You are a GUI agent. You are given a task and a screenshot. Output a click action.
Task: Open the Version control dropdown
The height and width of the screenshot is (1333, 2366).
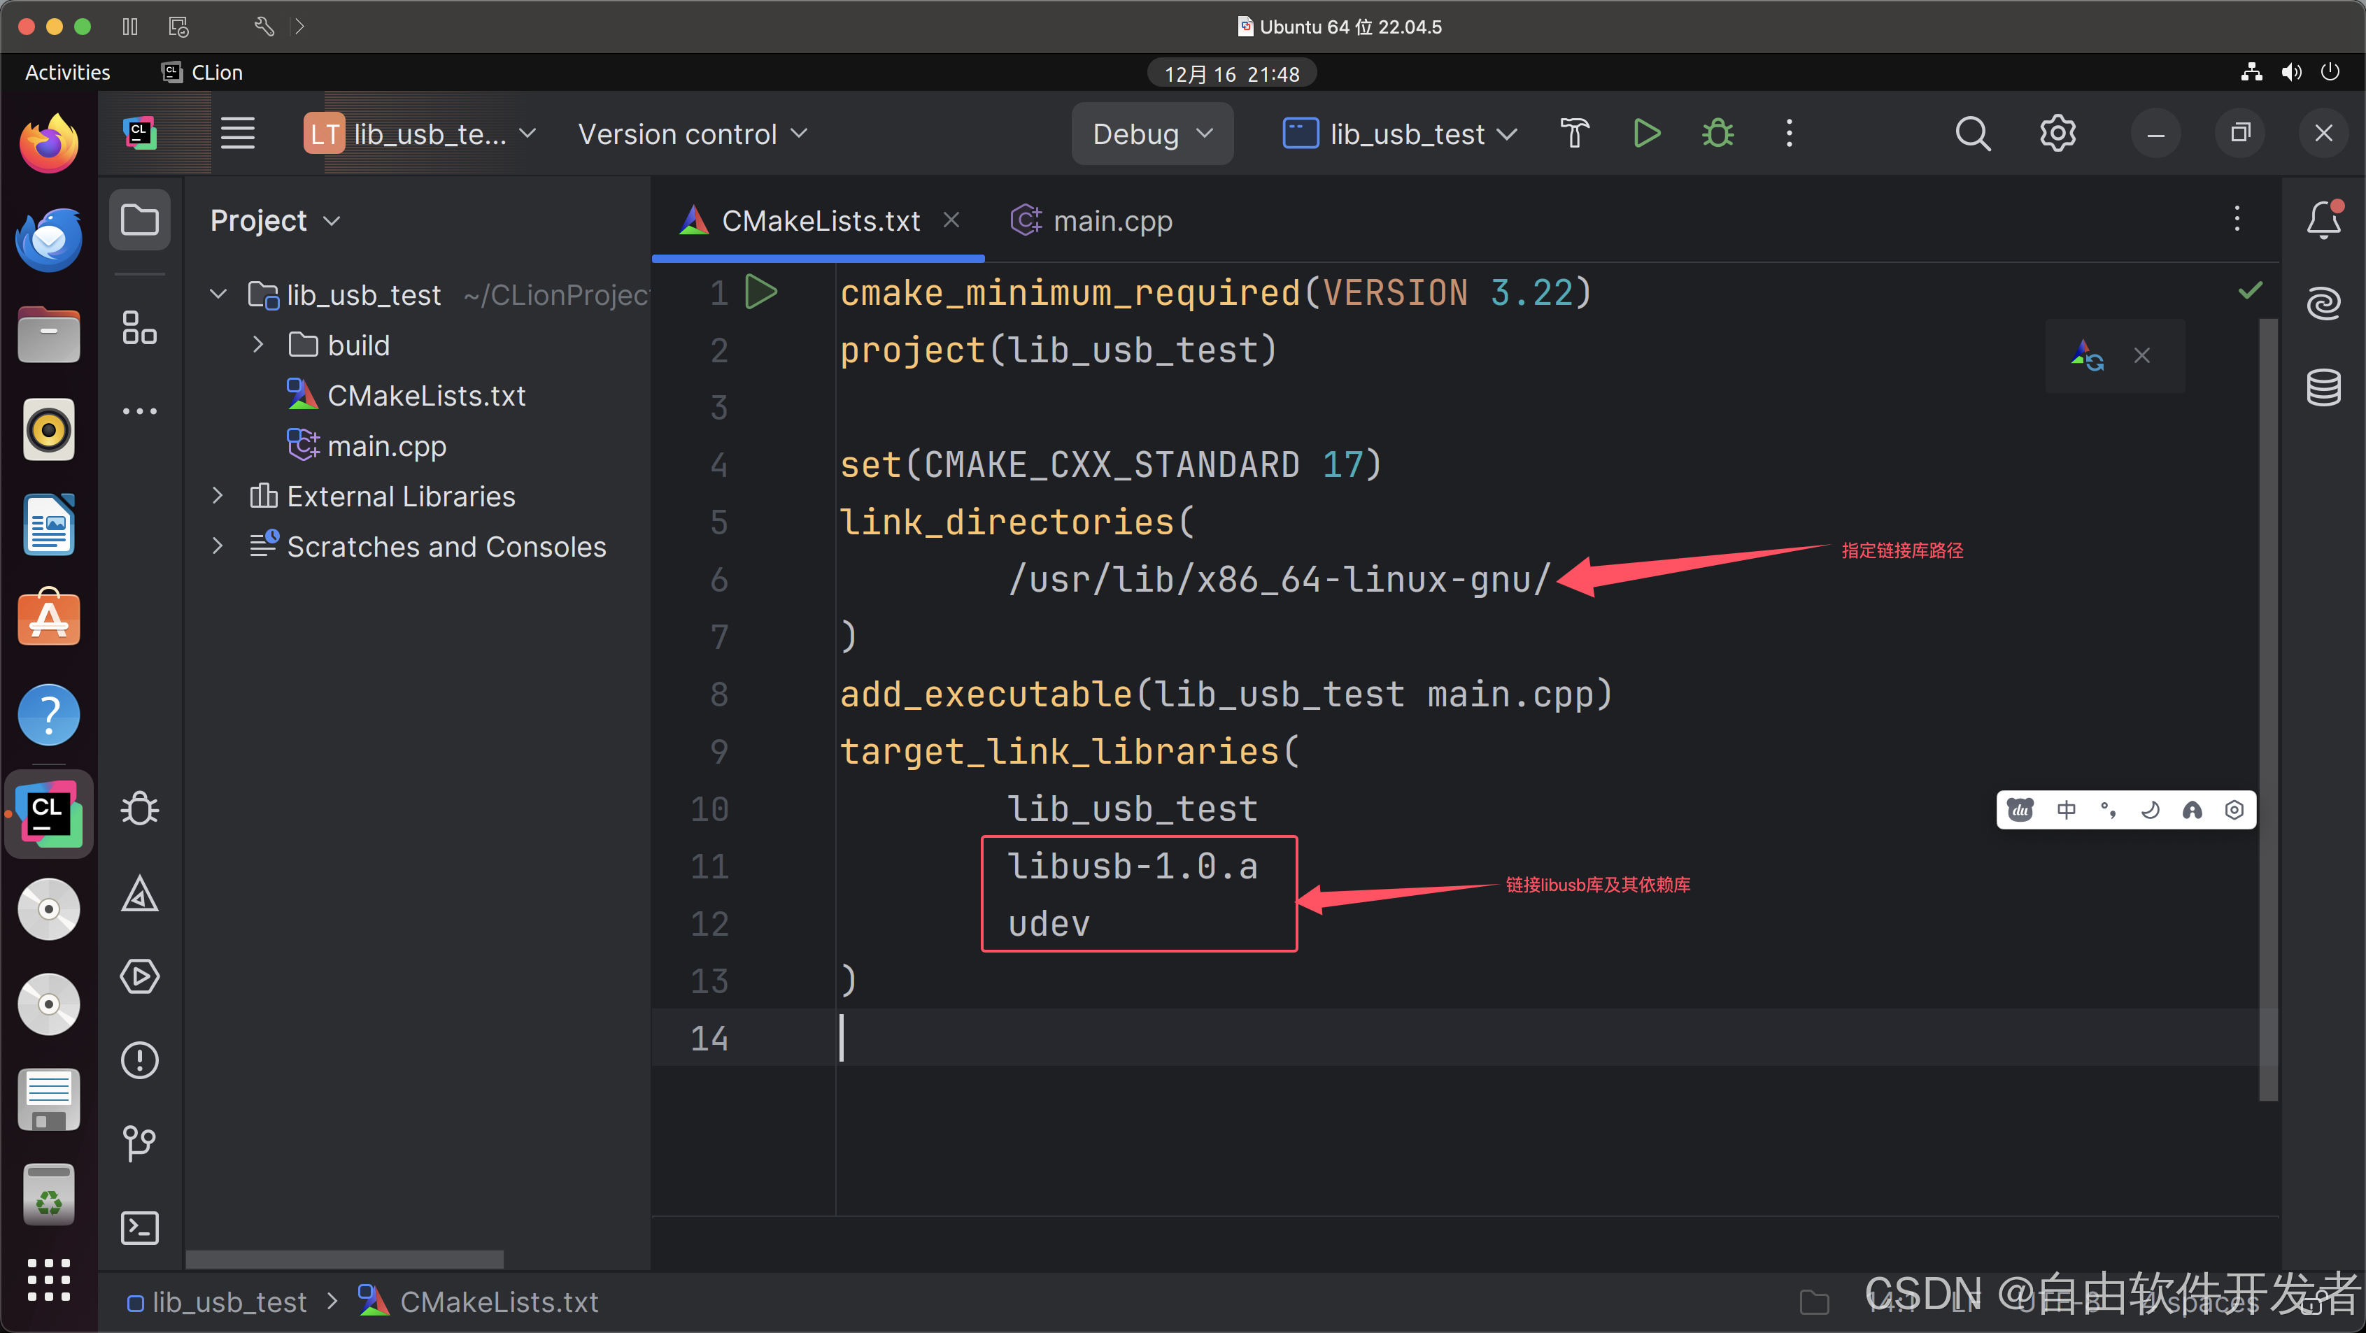coord(693,134)
